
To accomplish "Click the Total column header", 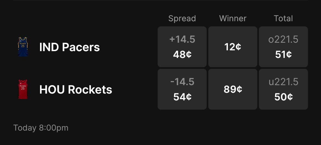I will point(283,18).
